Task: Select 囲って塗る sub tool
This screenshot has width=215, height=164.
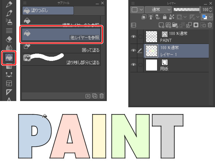Action: (x=61, y=47)
